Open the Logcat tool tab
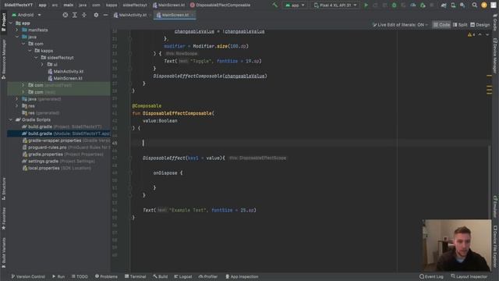Image resolution: width=499 pixels, height=281 pixels. click(183, 276)
